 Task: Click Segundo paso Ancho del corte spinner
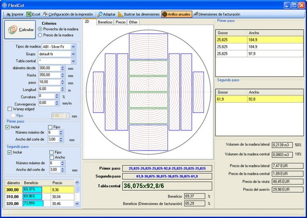coord(63,170)
